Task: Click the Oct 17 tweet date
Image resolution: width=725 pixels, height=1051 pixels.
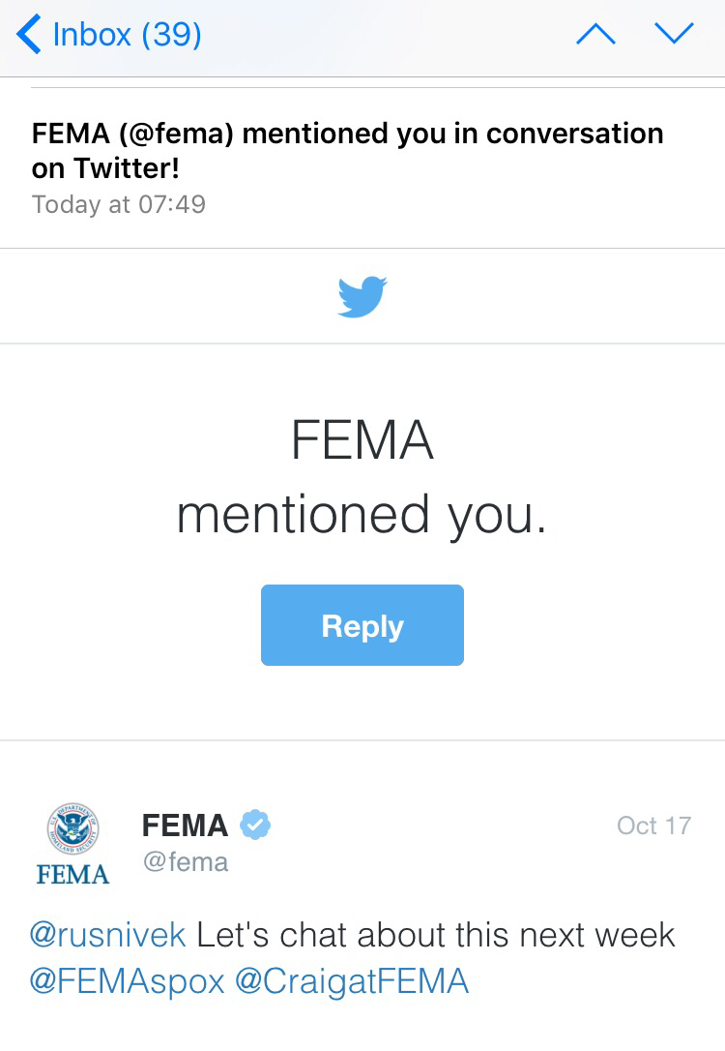Action: click(653, 826)
